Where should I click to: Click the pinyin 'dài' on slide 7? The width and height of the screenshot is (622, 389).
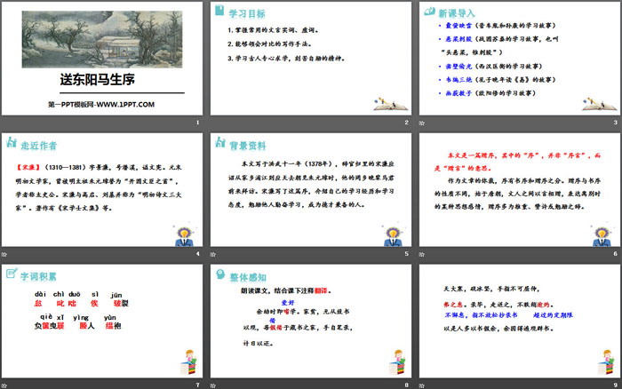[41, 294]
